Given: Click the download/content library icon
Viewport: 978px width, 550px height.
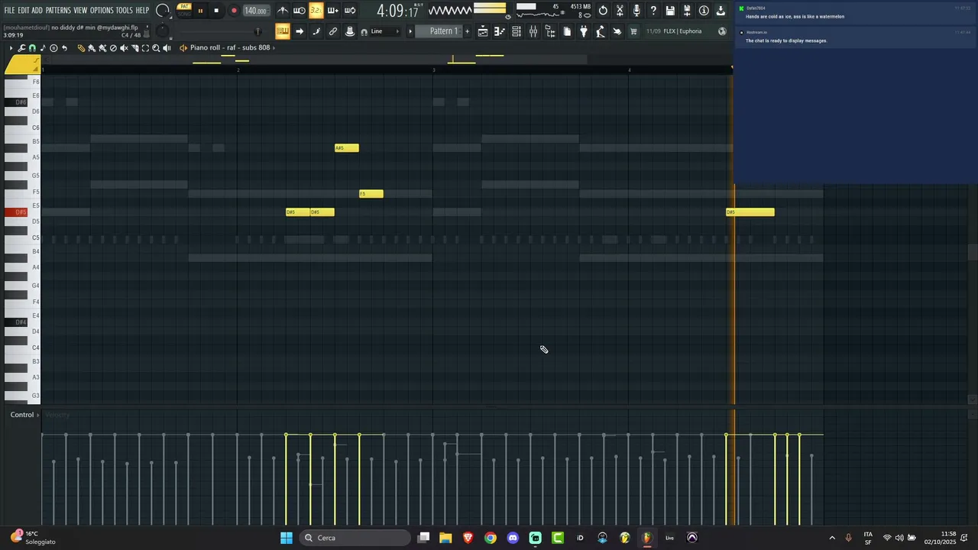Looking at the screenshot, I should 721,11.
